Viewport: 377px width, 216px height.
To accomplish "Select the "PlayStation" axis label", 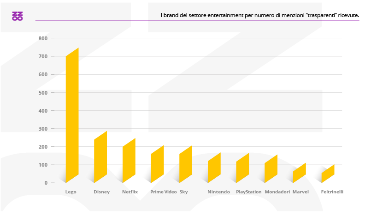I will (x=248, y=192).
